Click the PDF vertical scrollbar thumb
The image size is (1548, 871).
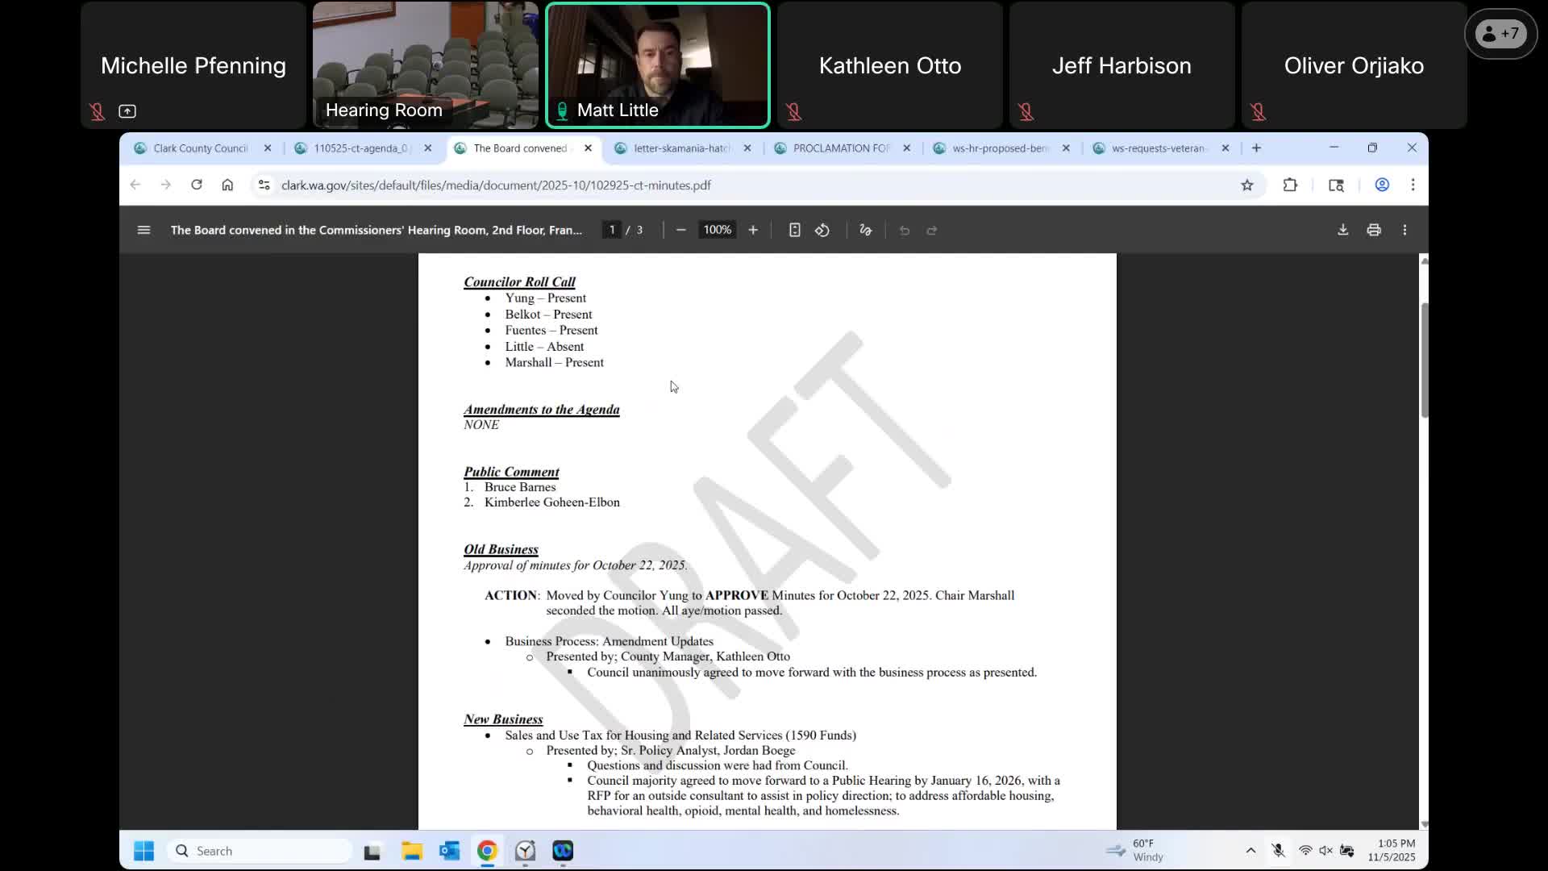[x=1424, y=360]
